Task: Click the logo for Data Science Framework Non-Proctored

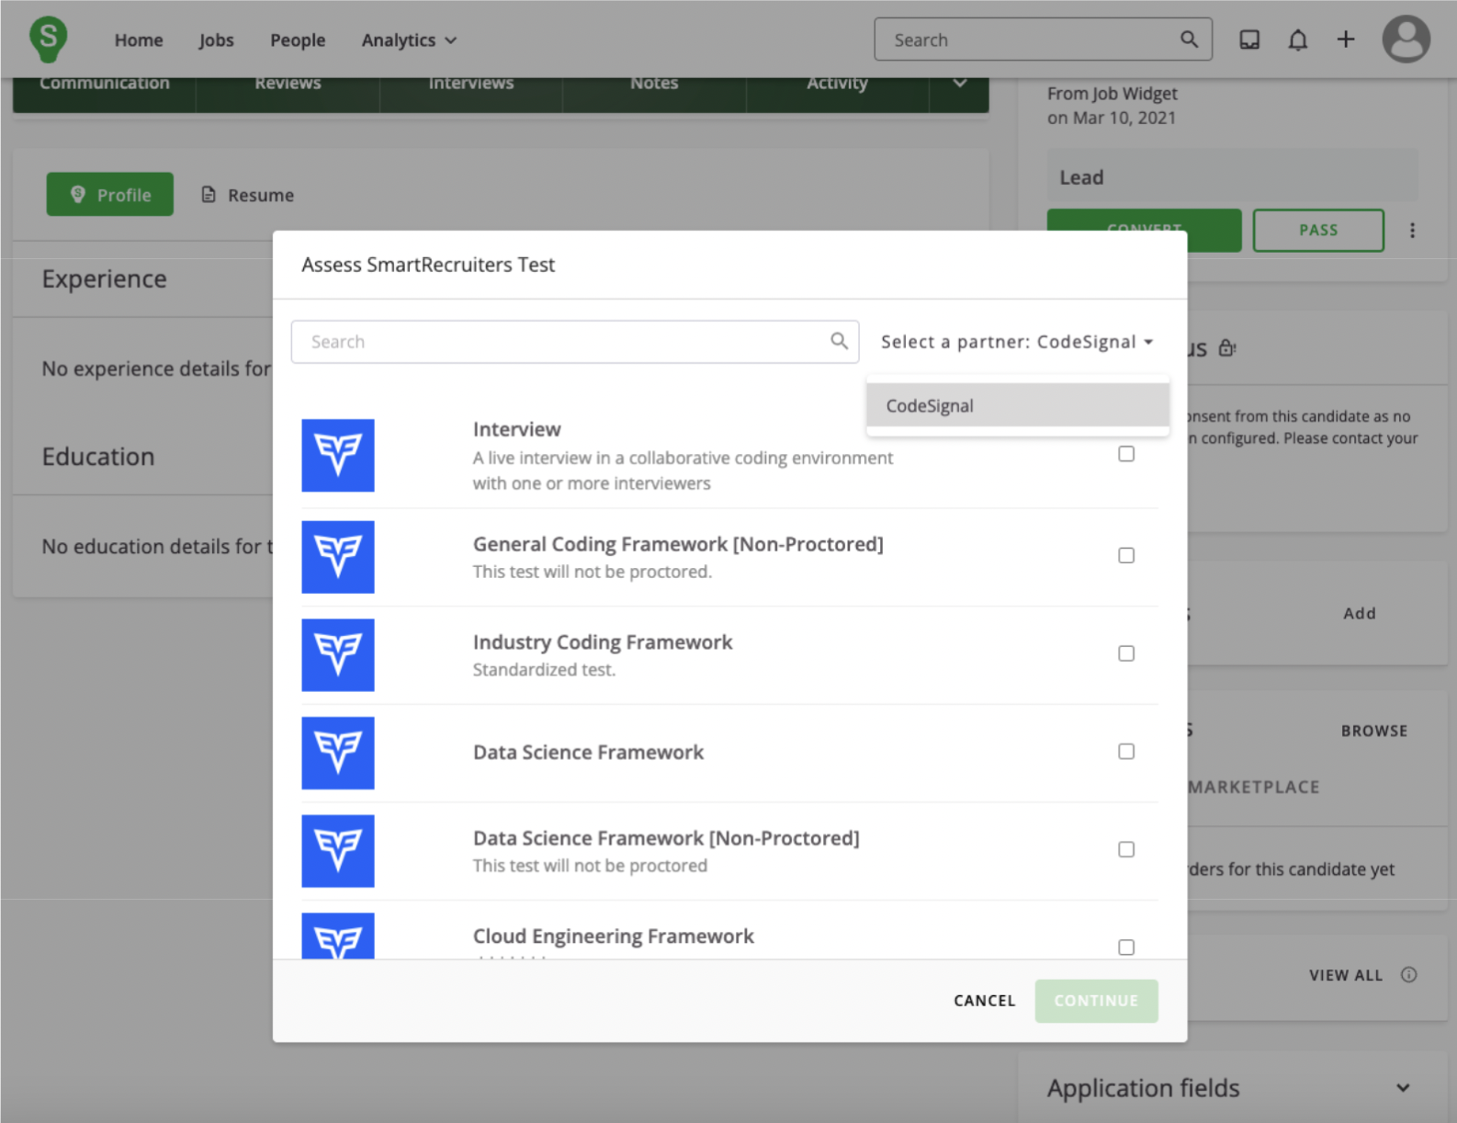Action: tap(338, 851)
